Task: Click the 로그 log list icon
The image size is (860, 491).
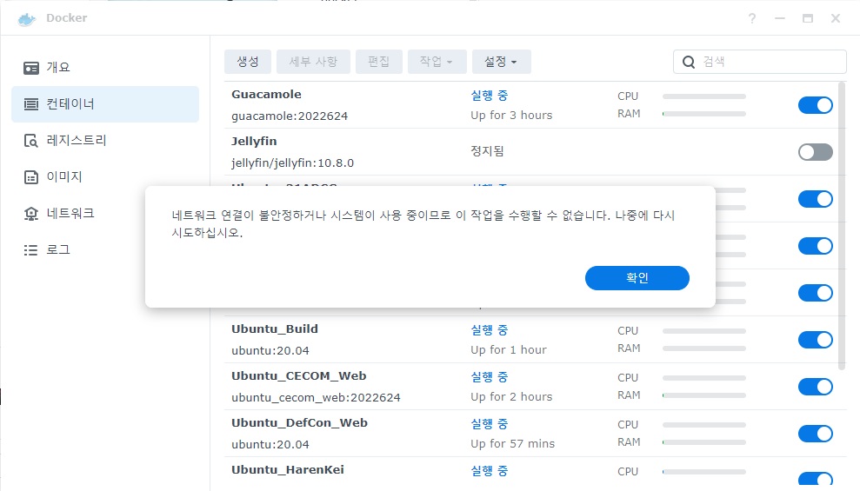Action: click(x=31, y=250)
